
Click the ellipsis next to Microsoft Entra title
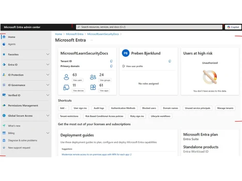tap(91, 40)
